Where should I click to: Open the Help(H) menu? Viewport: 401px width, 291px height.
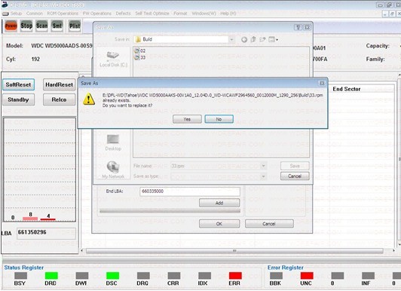(228, 14)
